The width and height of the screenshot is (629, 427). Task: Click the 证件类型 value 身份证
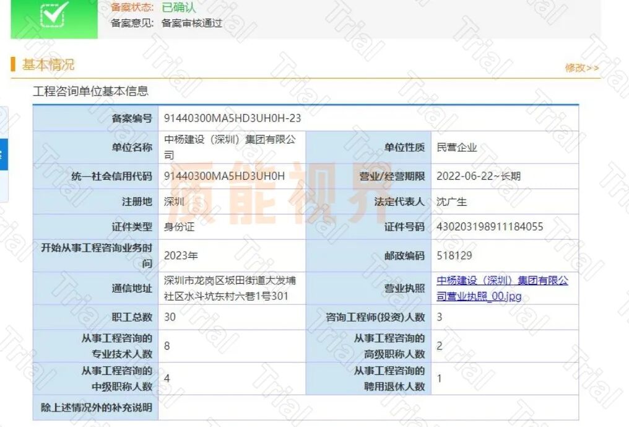click(x=183, y=227)
